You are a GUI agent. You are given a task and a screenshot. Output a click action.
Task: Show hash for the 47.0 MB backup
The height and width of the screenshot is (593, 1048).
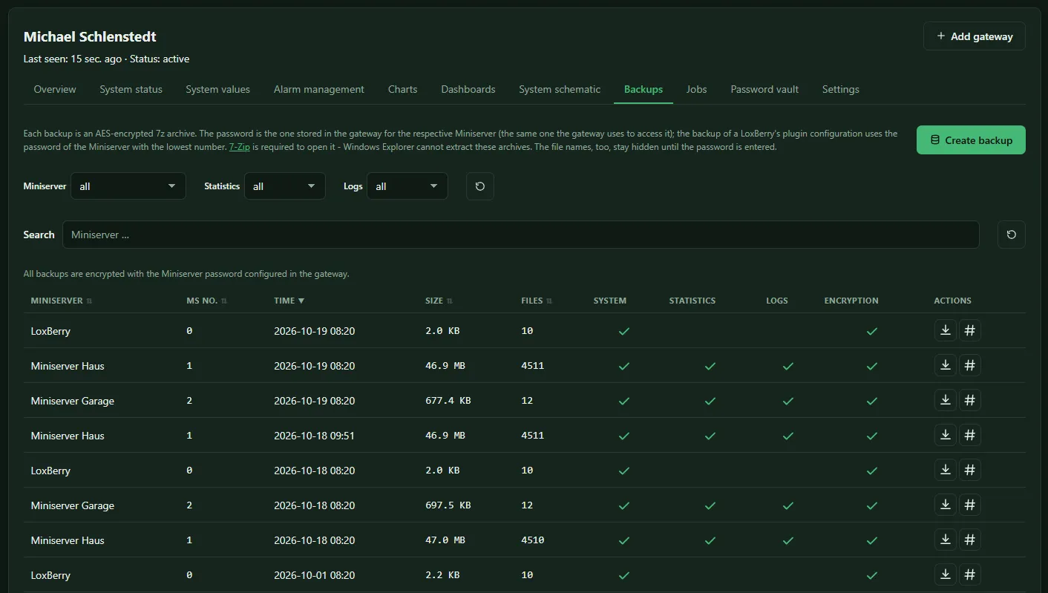969,540
